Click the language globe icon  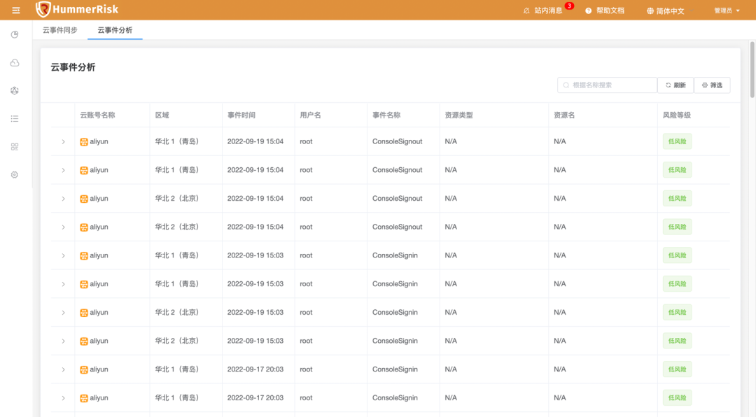click(x=650, y=10)
